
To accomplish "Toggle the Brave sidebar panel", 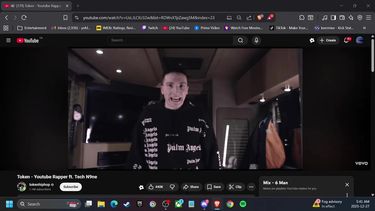I will tap(333, 18).
